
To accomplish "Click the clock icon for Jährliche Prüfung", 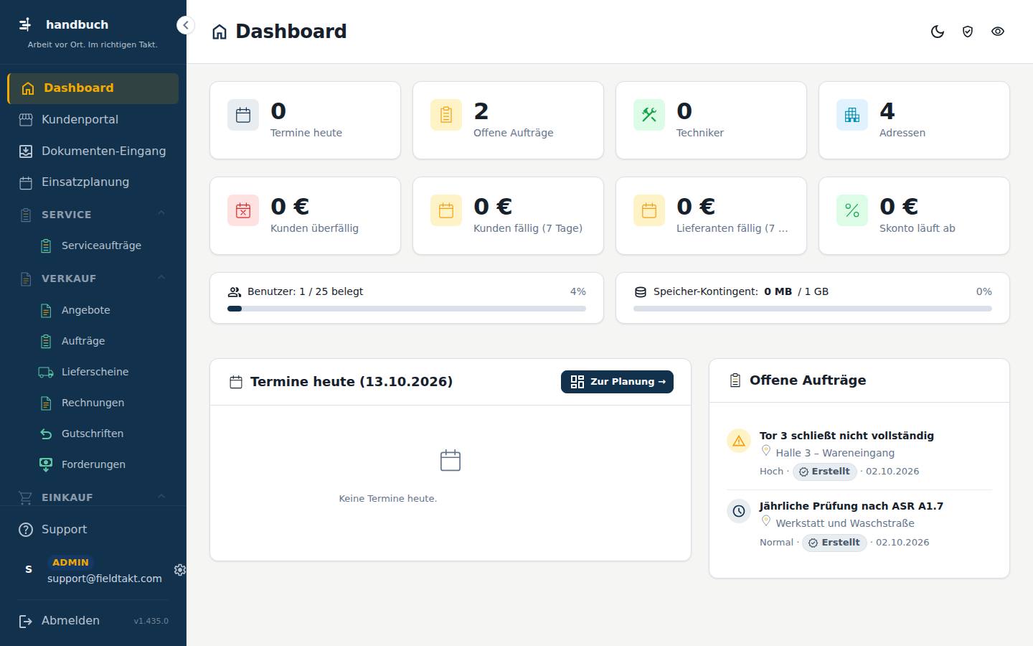I will click(x=739, y=511).
